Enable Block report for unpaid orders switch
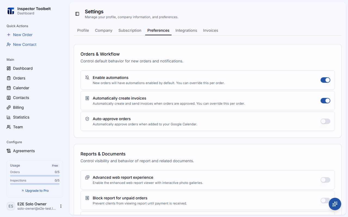The image size is (348, 217). pos(325,200)
